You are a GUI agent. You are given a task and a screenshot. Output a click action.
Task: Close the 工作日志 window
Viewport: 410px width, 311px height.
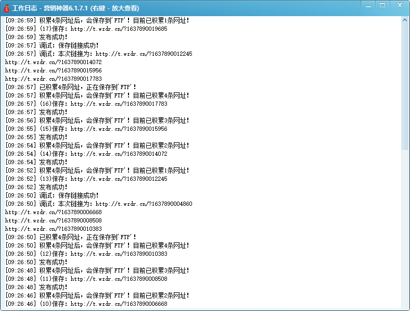[x=400, y=6]
